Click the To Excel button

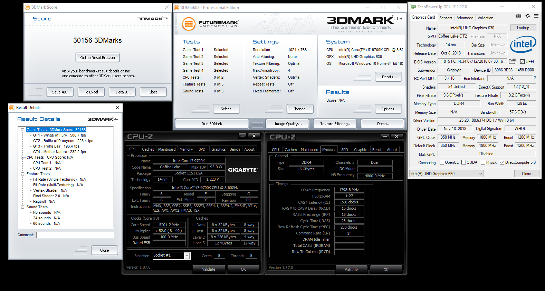tap(91, 92)
